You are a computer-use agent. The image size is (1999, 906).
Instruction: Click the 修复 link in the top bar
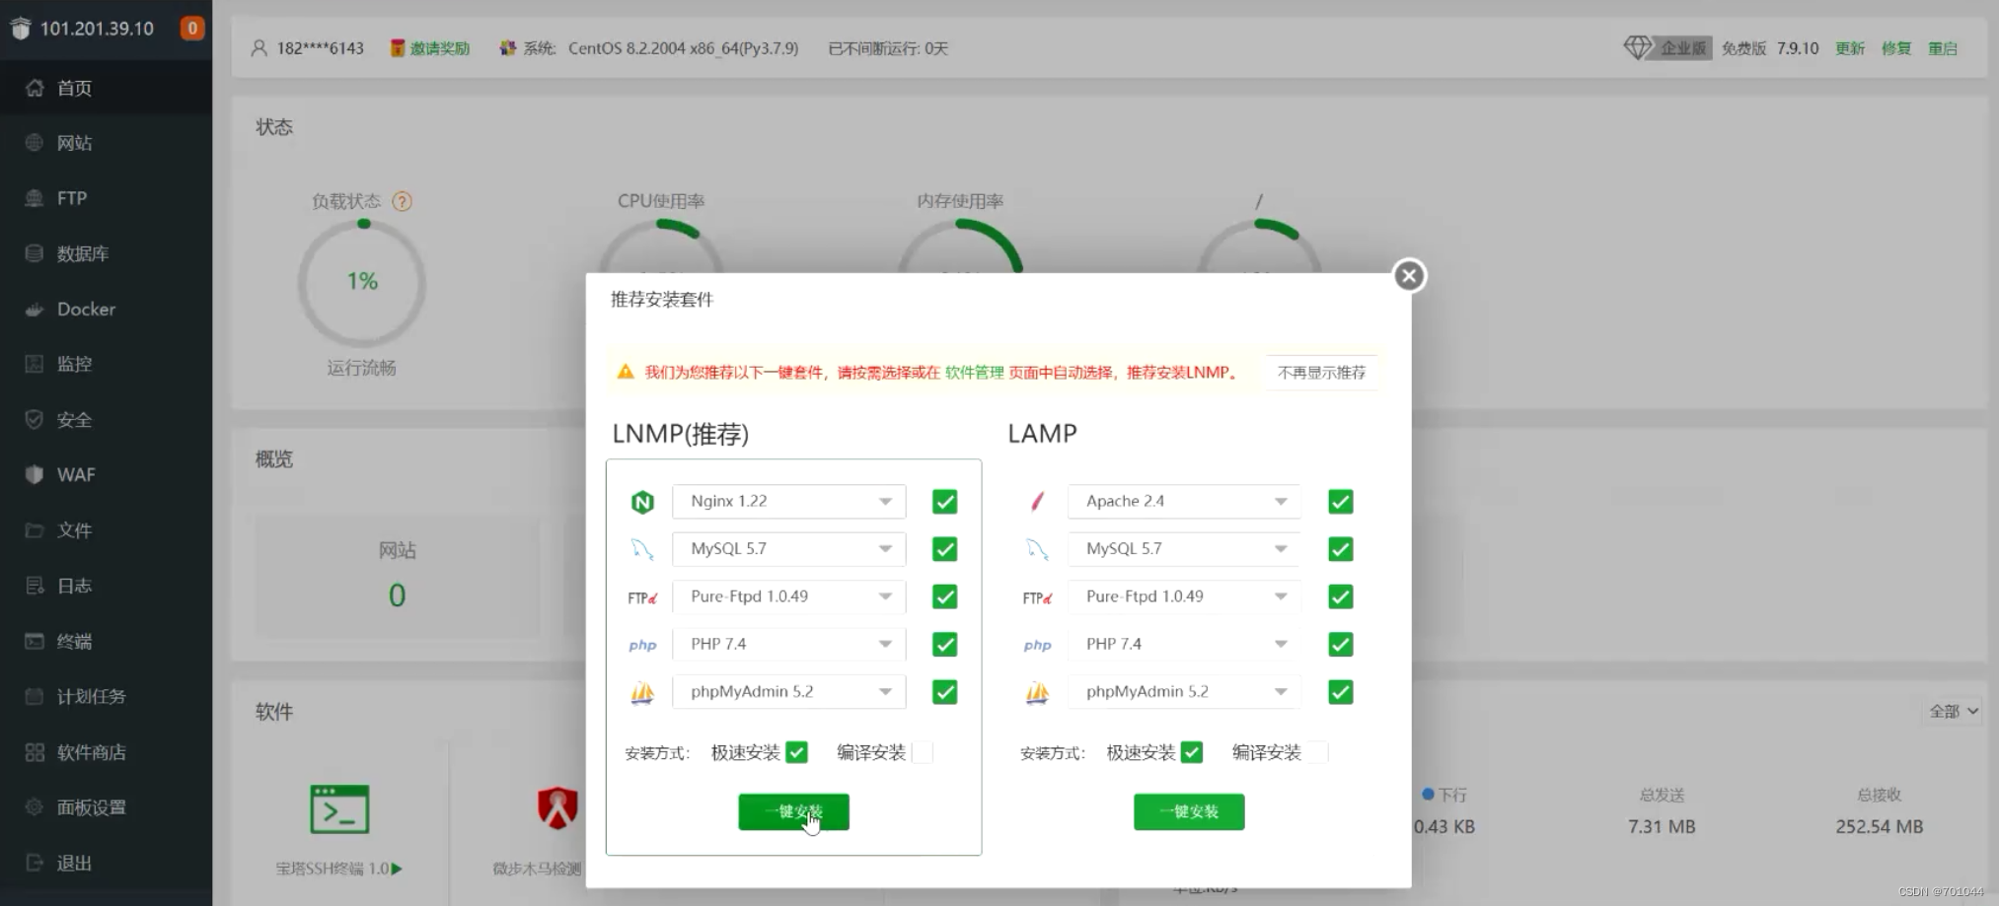pyautogui.click(x=1895, y=48)
